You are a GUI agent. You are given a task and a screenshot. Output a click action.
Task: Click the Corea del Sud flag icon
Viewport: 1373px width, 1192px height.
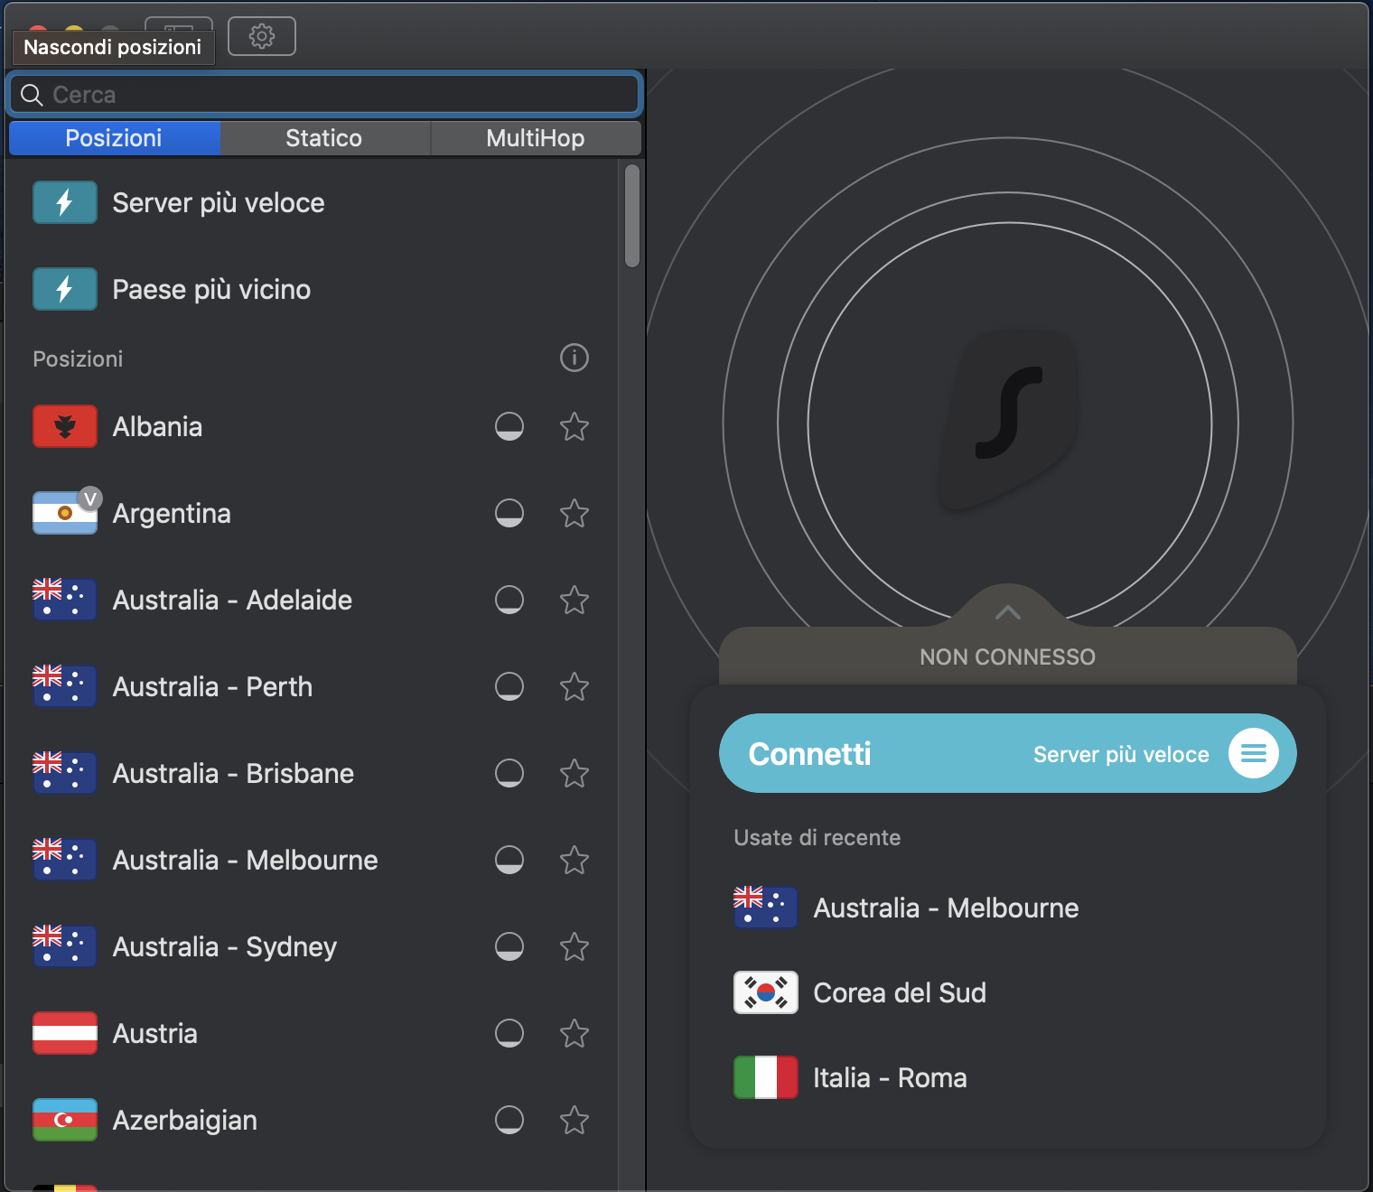point(765,992)
